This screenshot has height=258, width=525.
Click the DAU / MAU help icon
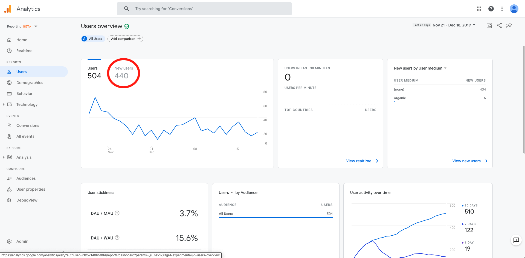(117, 213)
